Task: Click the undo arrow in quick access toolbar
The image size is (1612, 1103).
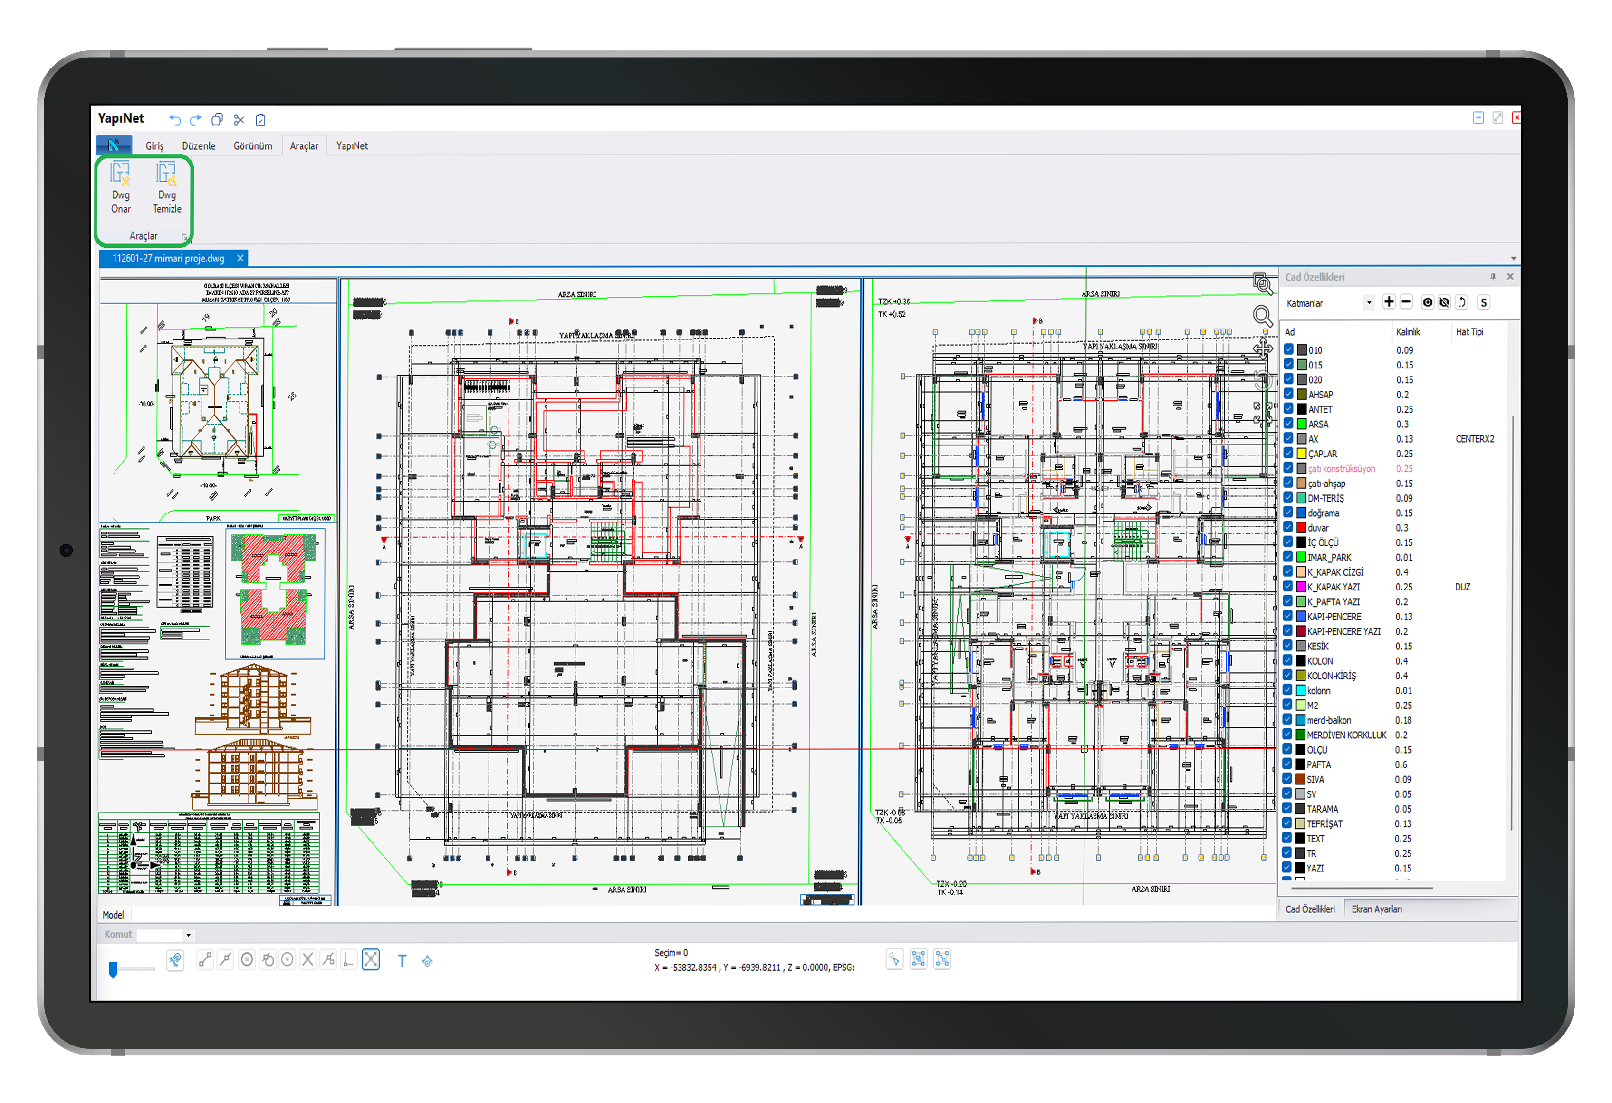Action: 175,120
